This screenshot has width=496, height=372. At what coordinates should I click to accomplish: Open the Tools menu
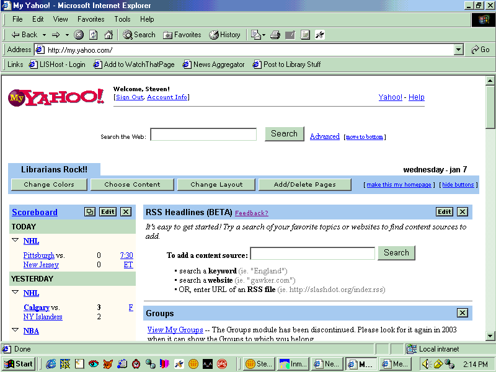[x=122, y=19]
